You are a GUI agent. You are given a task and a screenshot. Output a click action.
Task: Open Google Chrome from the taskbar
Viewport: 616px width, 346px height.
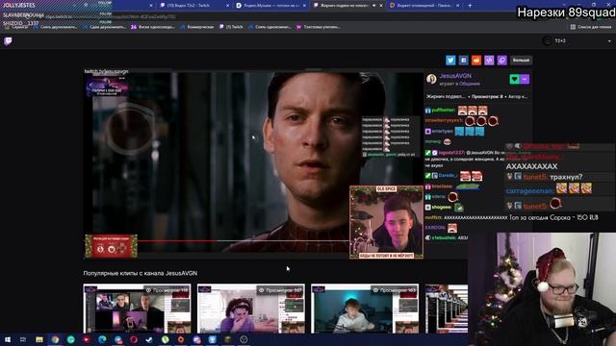tap(55, 339)
